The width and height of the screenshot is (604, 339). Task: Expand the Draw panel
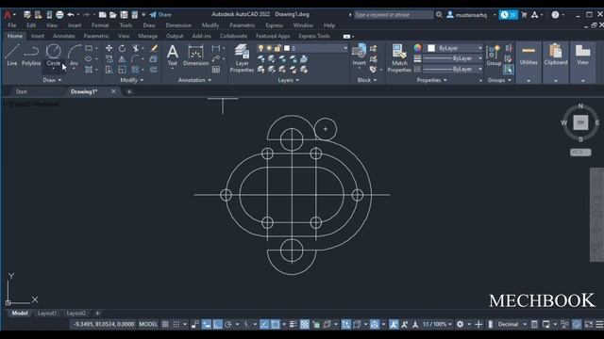[x=52, y=80]
